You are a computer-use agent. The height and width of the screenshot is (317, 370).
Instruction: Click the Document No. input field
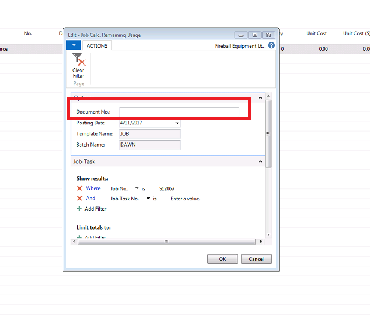pyautogui.click(x=179, y=112)
